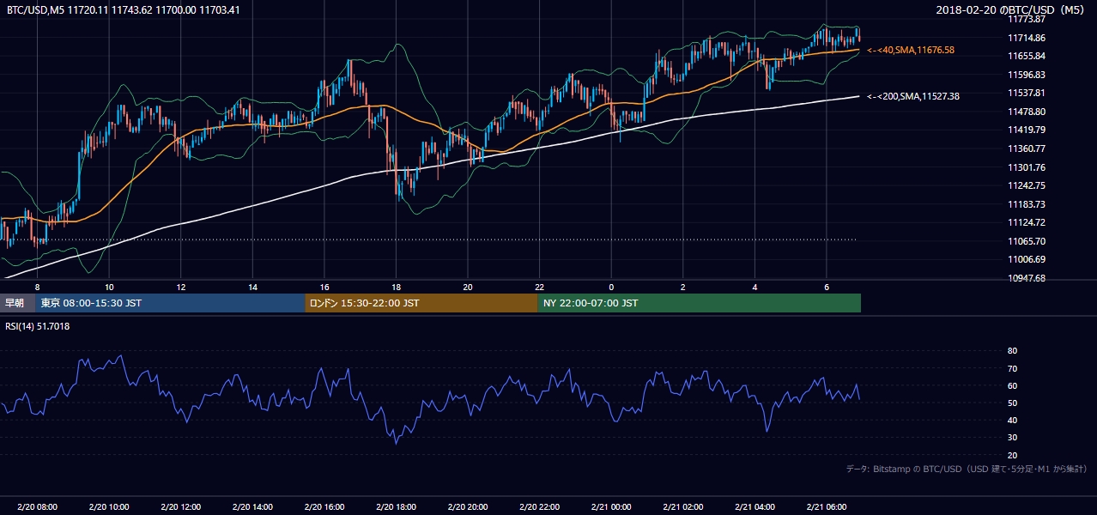The width and height of the screenshot is (1097, 515).
Task: Click the 2/20 18:00 date label
Action: (396, 506)
